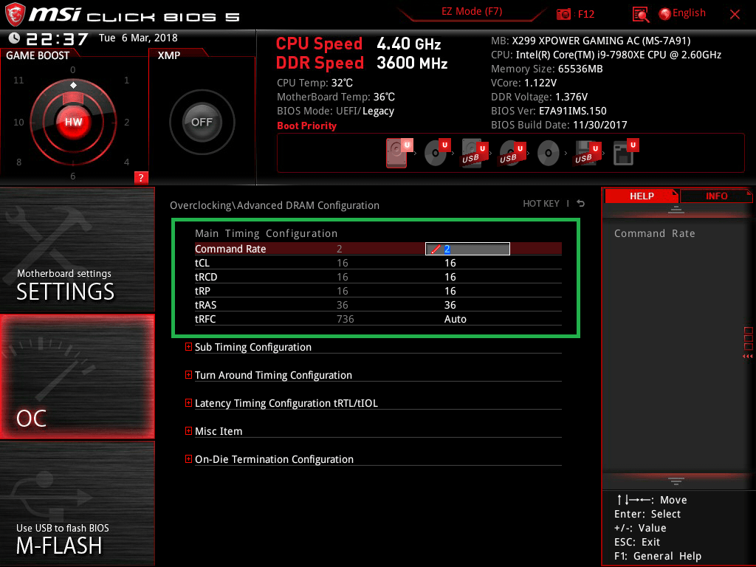Viewport: 756px width, 567px height.
Task: Click the clock icon beside the time
Action: coord(14,38)
